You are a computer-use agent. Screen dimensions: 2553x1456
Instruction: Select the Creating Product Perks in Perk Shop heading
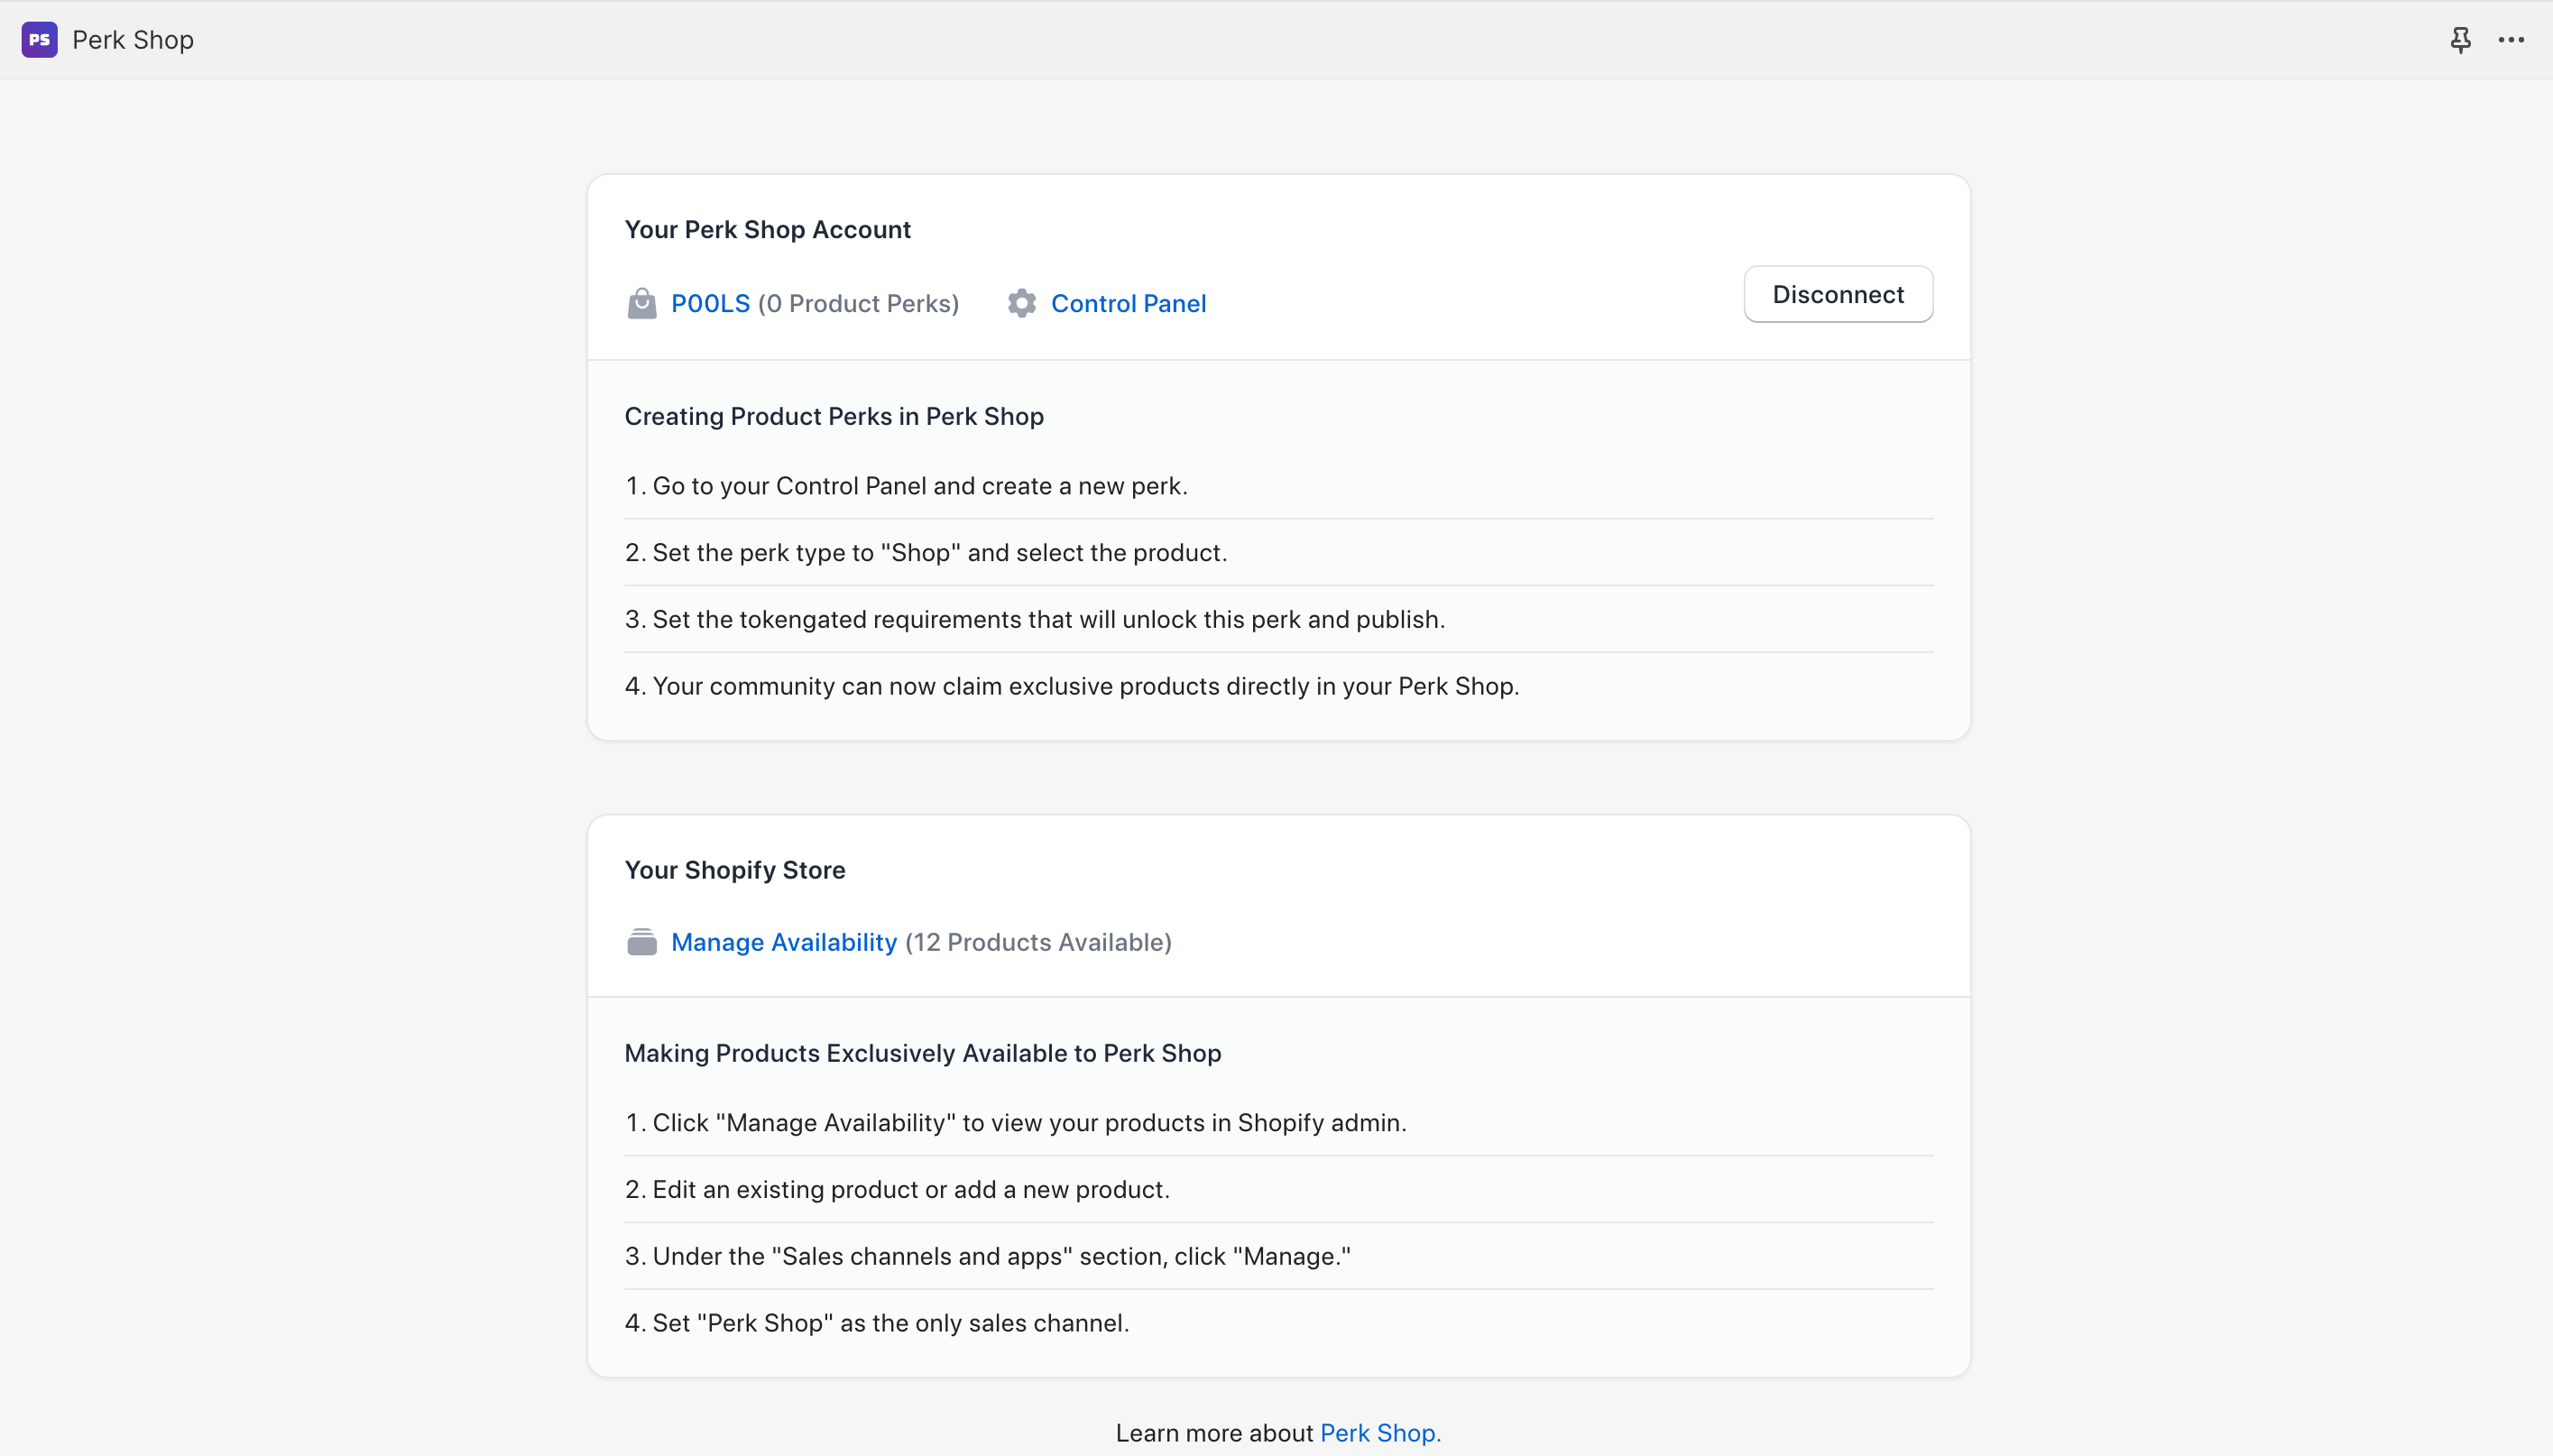pos(834,416)
